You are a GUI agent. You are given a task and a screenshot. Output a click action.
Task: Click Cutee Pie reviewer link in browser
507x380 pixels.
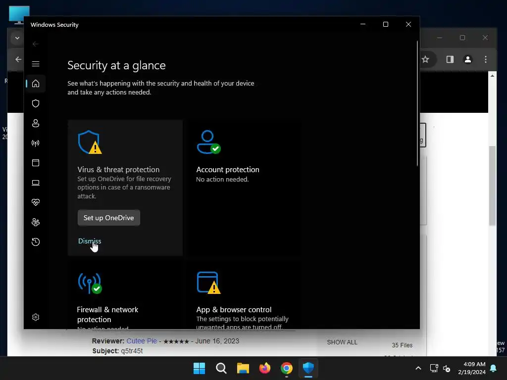click(142, 341)
